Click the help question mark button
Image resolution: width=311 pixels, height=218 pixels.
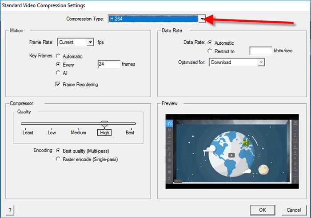coord(9,210)
